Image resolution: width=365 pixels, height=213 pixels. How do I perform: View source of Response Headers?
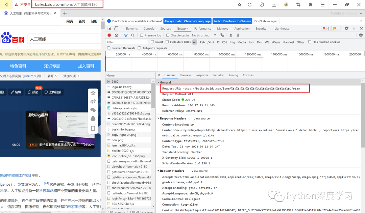[x=201, y=118]
